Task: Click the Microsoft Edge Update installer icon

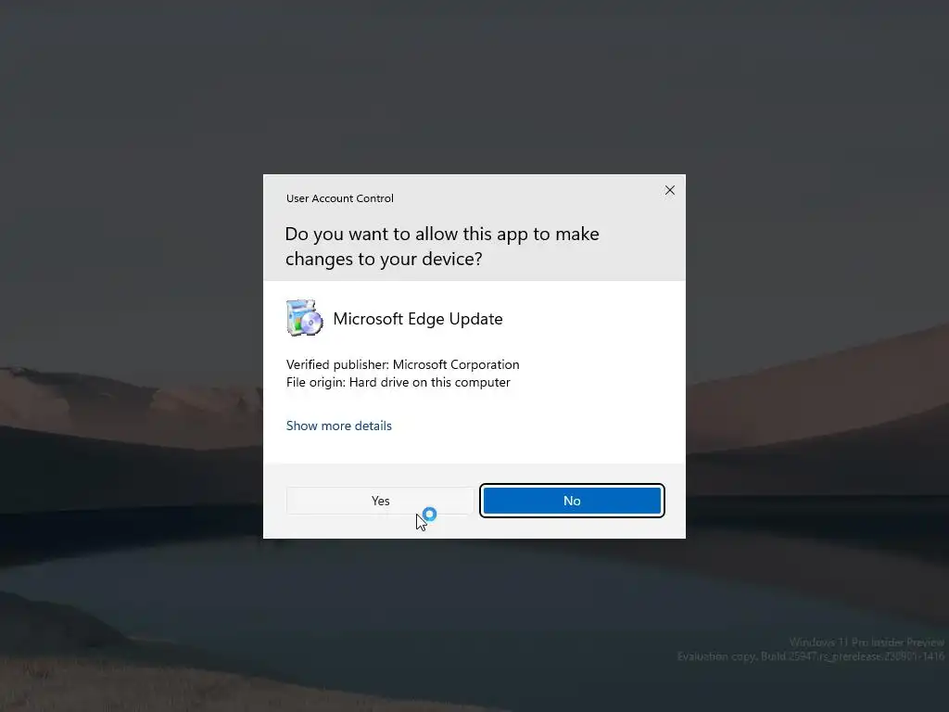Action: point(304,318)
